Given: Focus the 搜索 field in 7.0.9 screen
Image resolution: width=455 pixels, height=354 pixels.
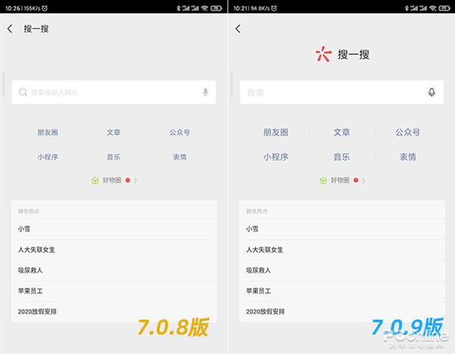Looking at the screenshot, I should click(342, 92).
